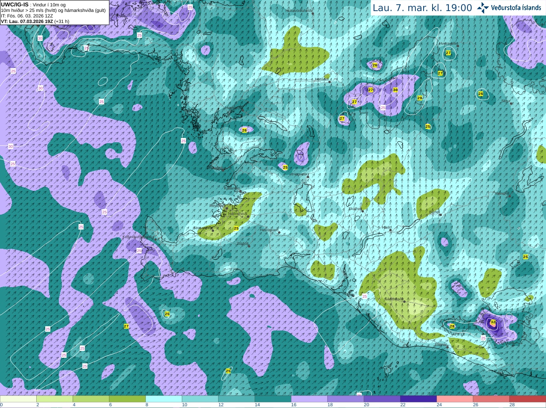Click the yellow 26 label south of Hvanneyri

coord(244,130)
